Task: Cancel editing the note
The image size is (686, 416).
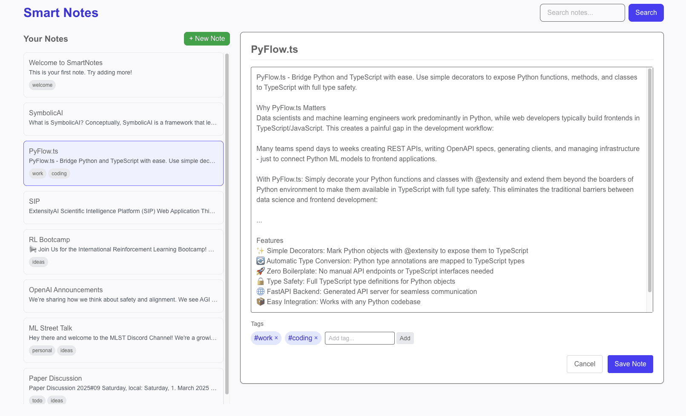Action: coord(584,364)
